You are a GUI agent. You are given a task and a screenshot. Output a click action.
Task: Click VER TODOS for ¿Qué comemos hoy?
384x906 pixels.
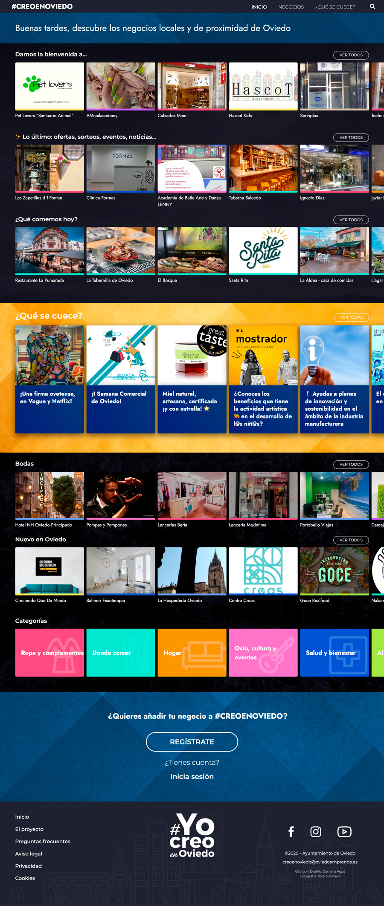pyautogui.click(x=351, y=220)
